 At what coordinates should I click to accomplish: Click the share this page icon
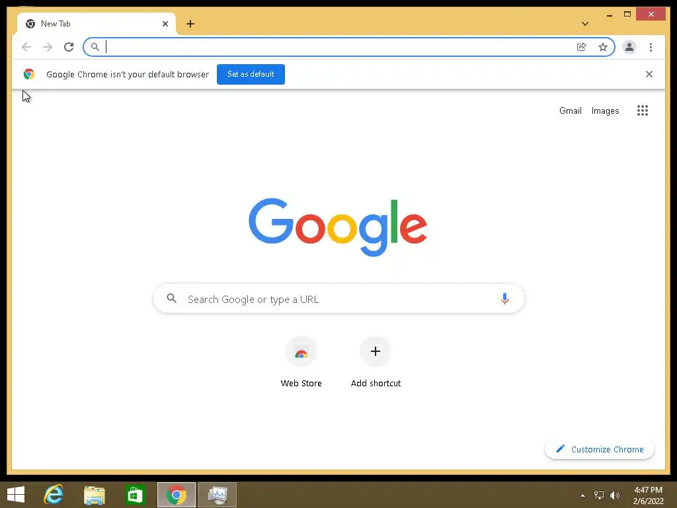click(x=582, y=47)
